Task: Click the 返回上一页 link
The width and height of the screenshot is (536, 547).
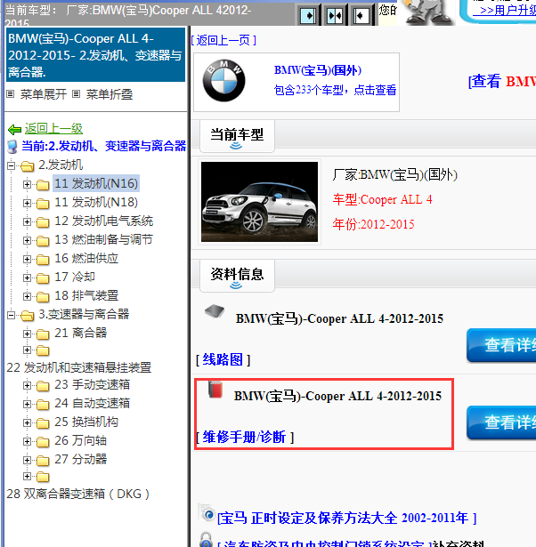Action: pos(223,40)
